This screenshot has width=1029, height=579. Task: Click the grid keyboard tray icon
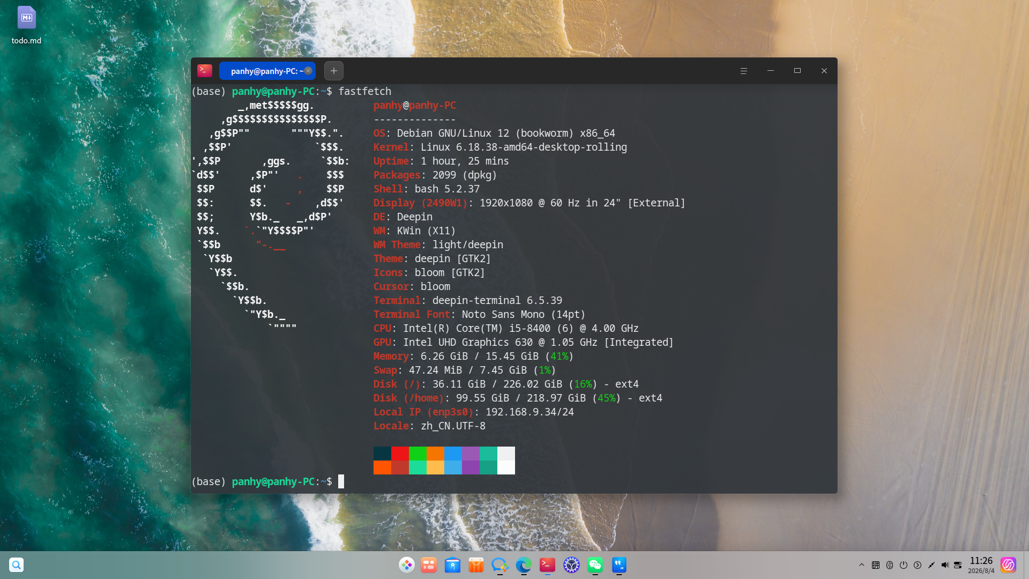876,565
